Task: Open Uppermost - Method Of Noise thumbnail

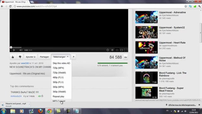Action: pyautogui.click(x=146, y=62)
